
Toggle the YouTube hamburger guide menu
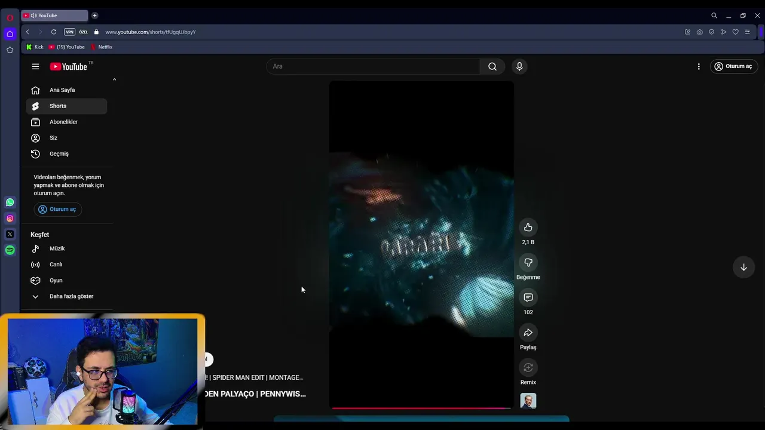click(x=35, y=66)
